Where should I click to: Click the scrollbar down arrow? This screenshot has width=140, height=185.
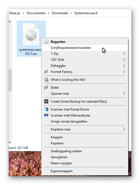[10, 142]
